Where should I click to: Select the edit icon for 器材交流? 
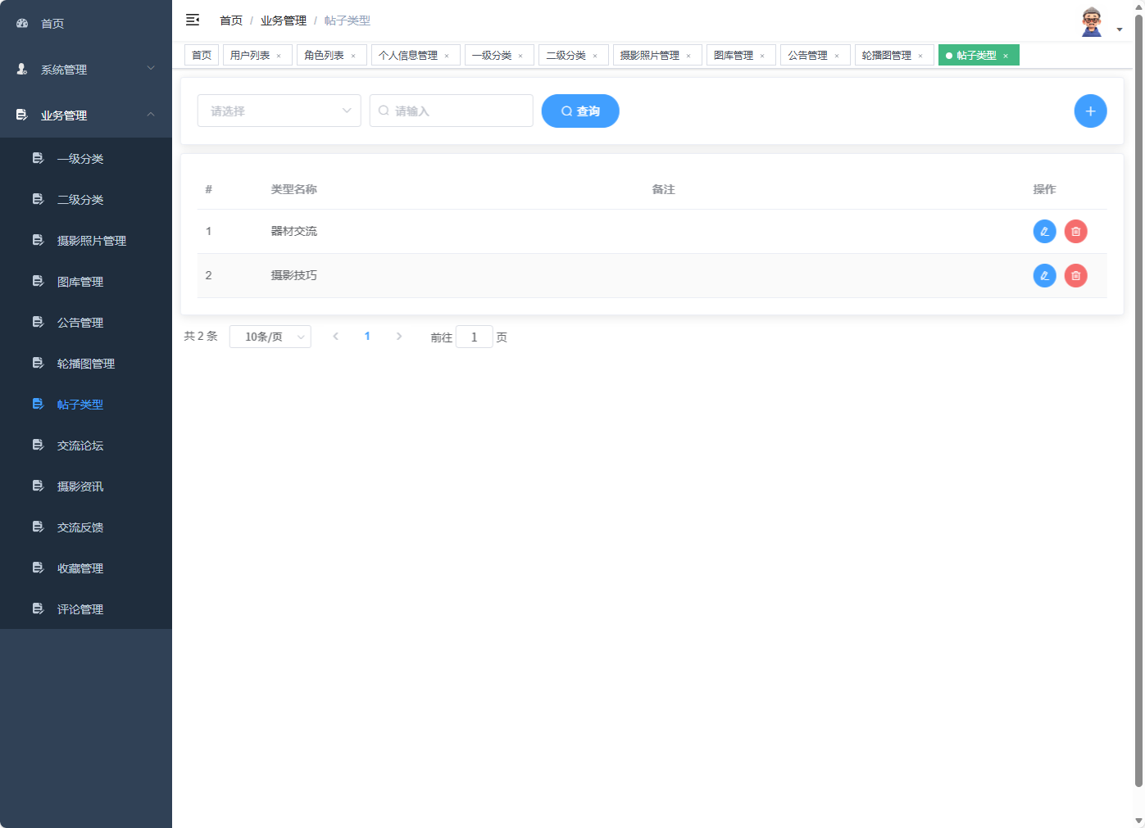point(1044,231)
